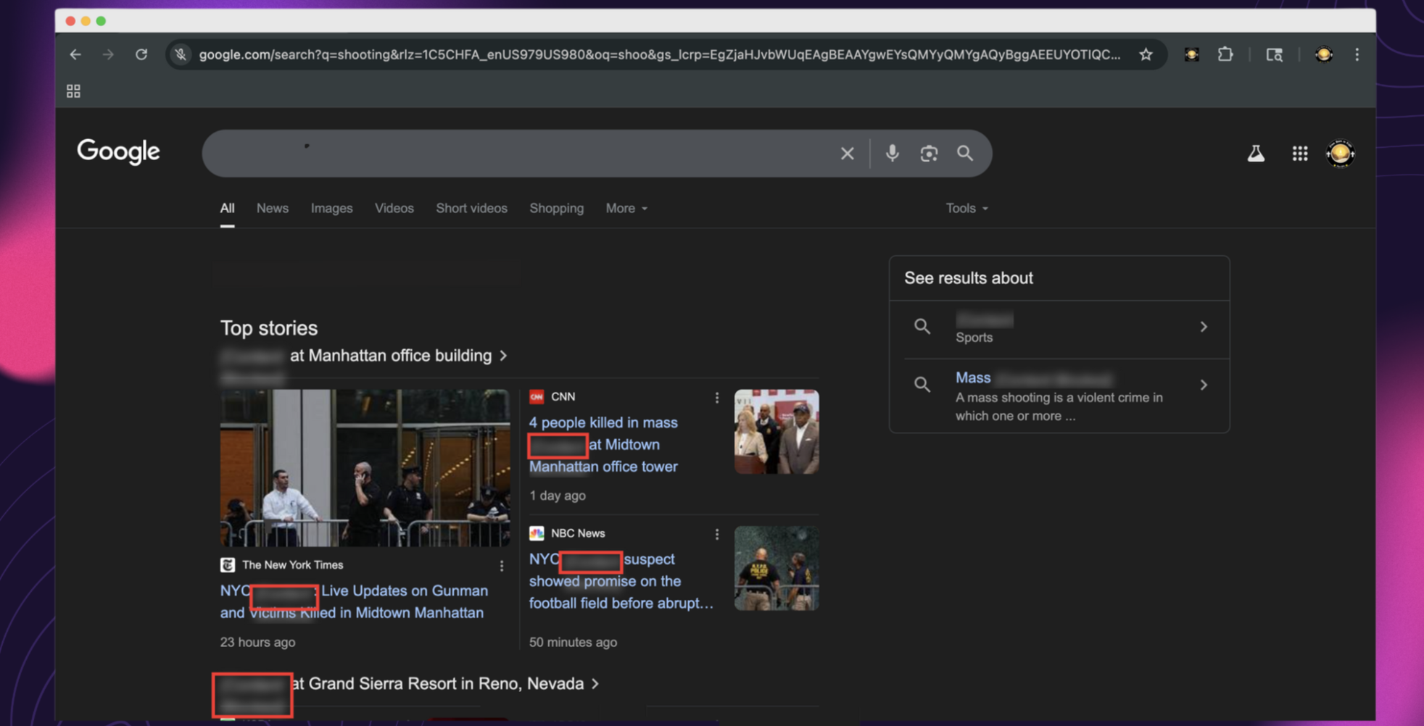Click the address bar URL
Viewport: 1424px width, 726px height.
point(659,54)
